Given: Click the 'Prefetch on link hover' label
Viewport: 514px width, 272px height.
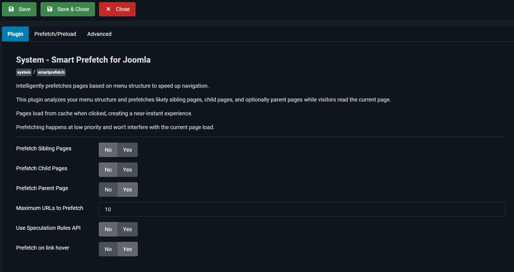Looking at the screenshot, I should coord(43,248).
